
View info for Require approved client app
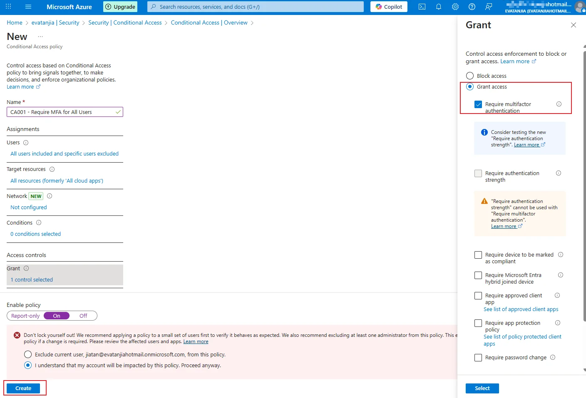point(557,295)
